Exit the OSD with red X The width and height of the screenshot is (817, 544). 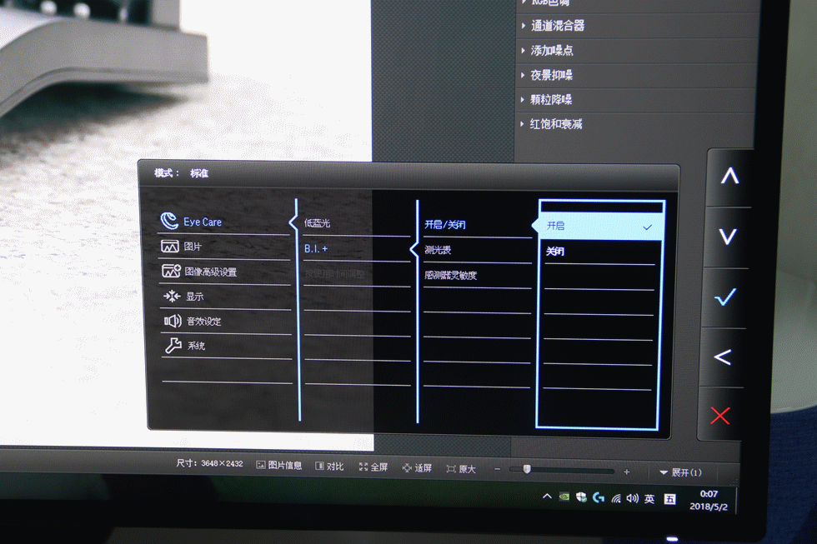(x=720, y=415)
